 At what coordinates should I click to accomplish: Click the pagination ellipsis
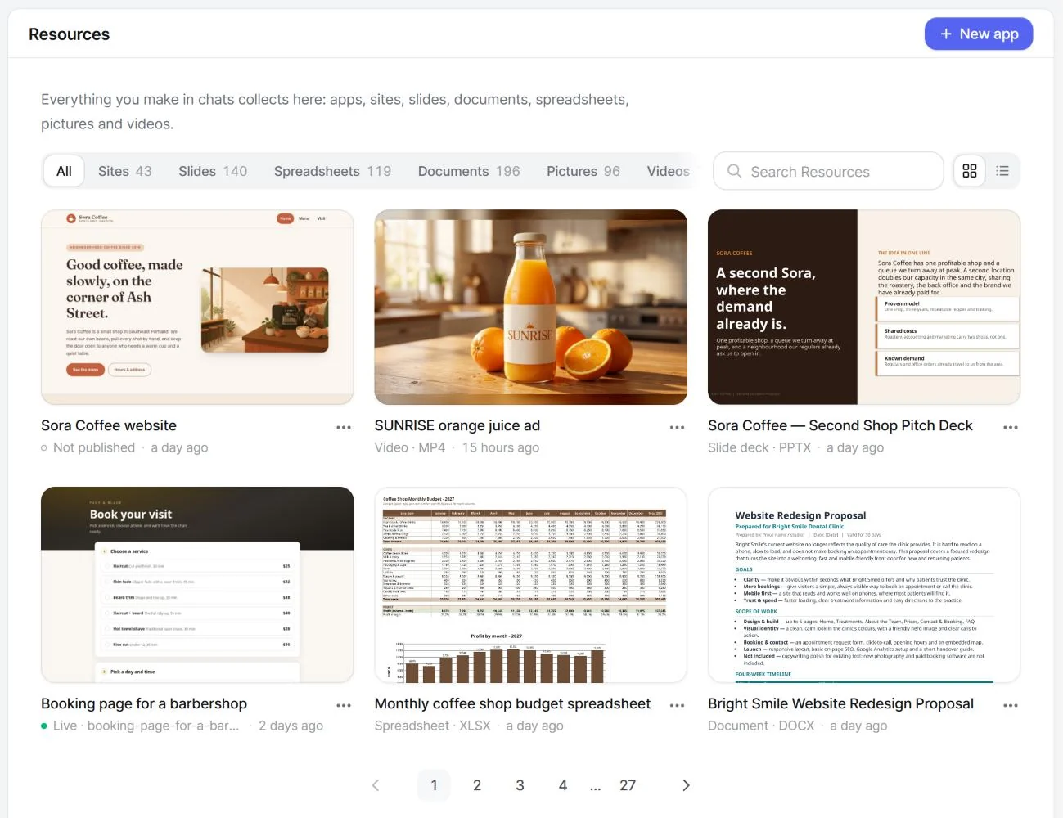point(596,787)
